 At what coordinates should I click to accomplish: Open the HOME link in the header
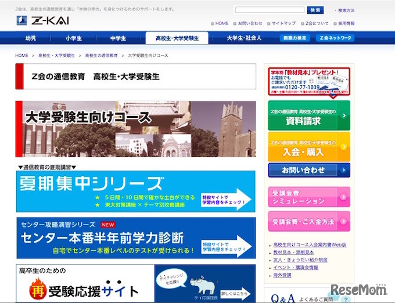pyautogui.click(x=222, y=23)
